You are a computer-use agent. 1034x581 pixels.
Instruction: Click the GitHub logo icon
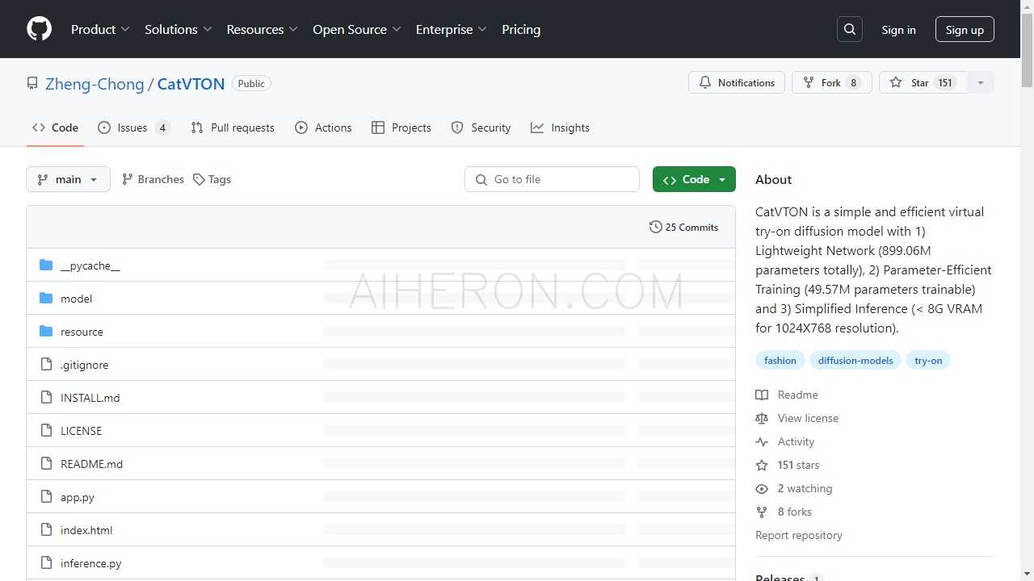coord(39,29)
